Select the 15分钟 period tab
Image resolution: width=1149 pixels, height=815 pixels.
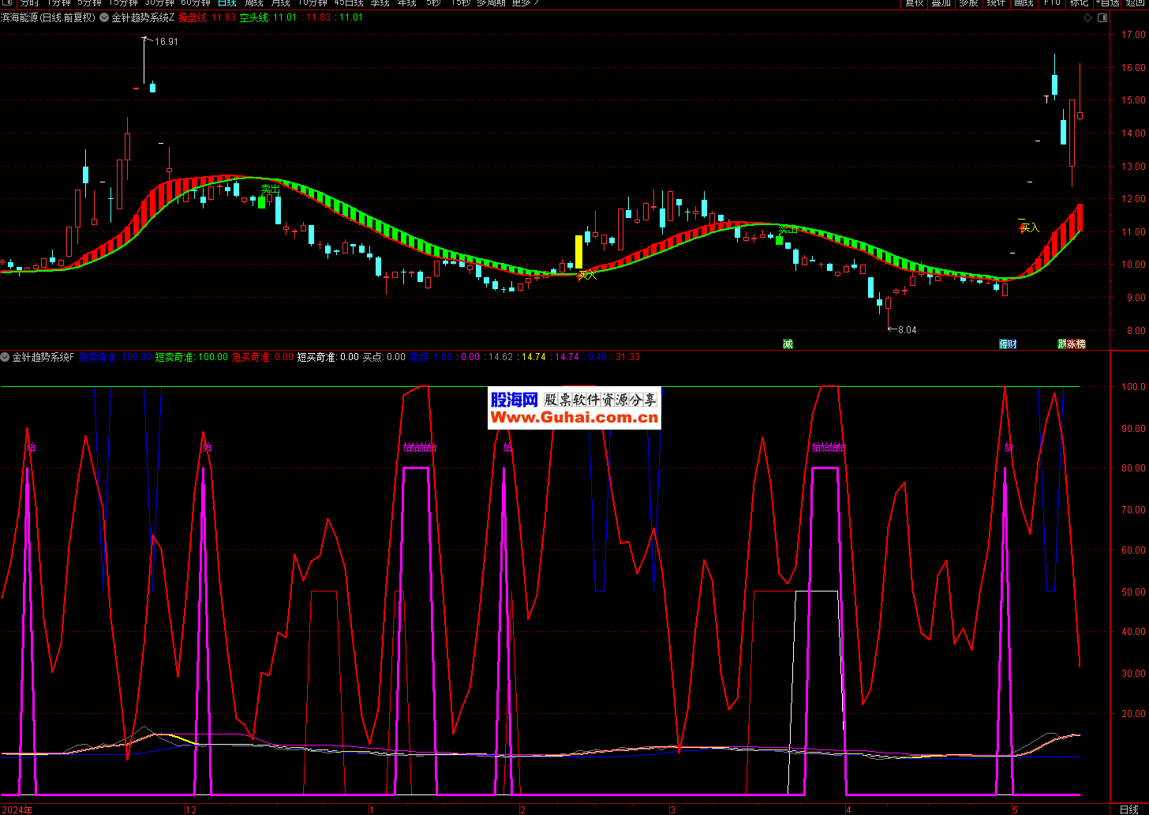pyautogui.click(x=123, y=3)
